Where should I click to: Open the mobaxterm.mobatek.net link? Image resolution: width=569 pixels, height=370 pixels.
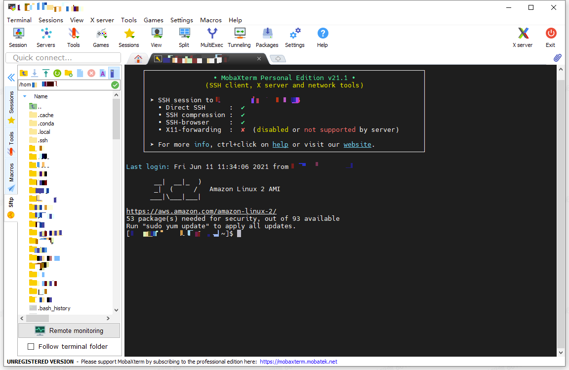coord(298,362)
